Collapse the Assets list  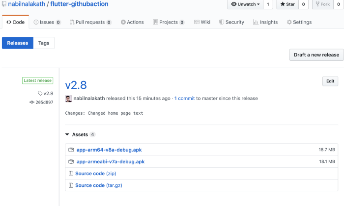coord(67,134)
